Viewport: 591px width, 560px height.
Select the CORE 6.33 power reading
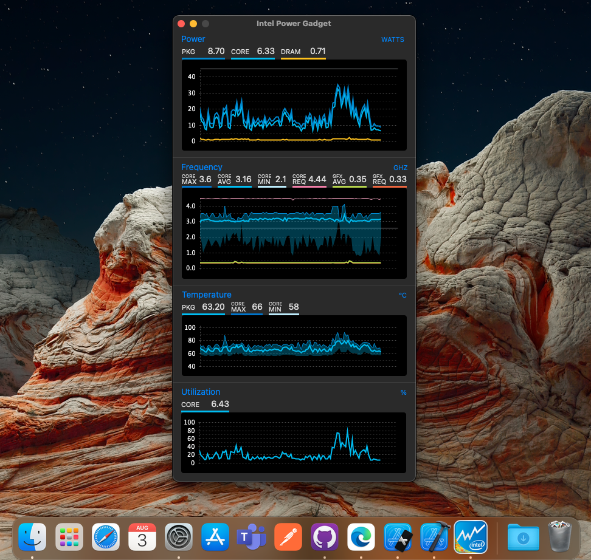point(252,52)
